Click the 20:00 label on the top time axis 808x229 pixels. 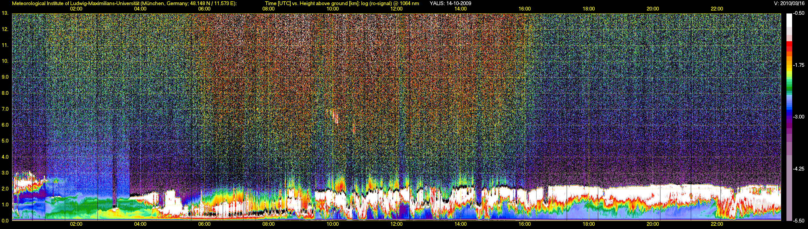[653, 9]
